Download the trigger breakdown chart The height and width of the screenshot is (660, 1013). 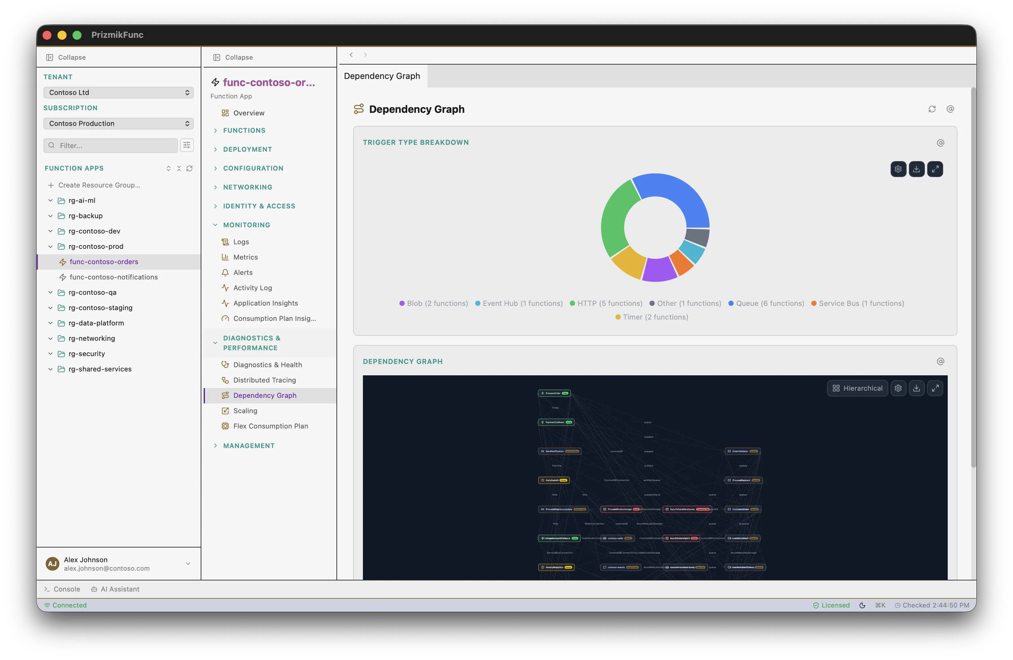pyautogui.click(x=917, y=169)
